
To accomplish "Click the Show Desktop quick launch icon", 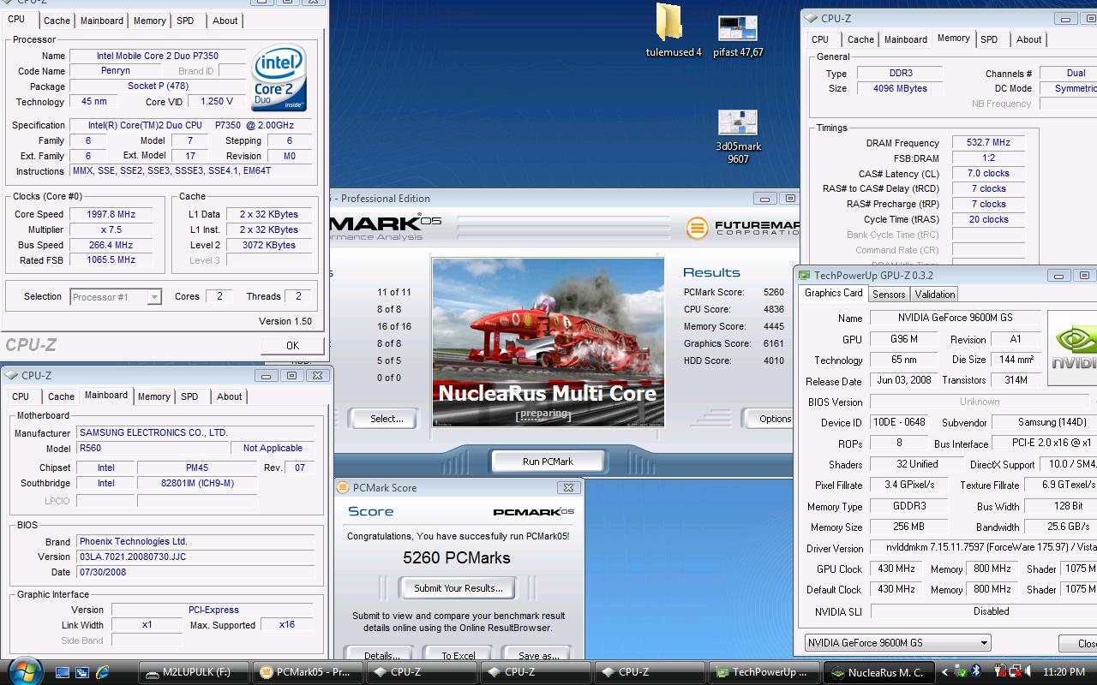I will point(63,672).
